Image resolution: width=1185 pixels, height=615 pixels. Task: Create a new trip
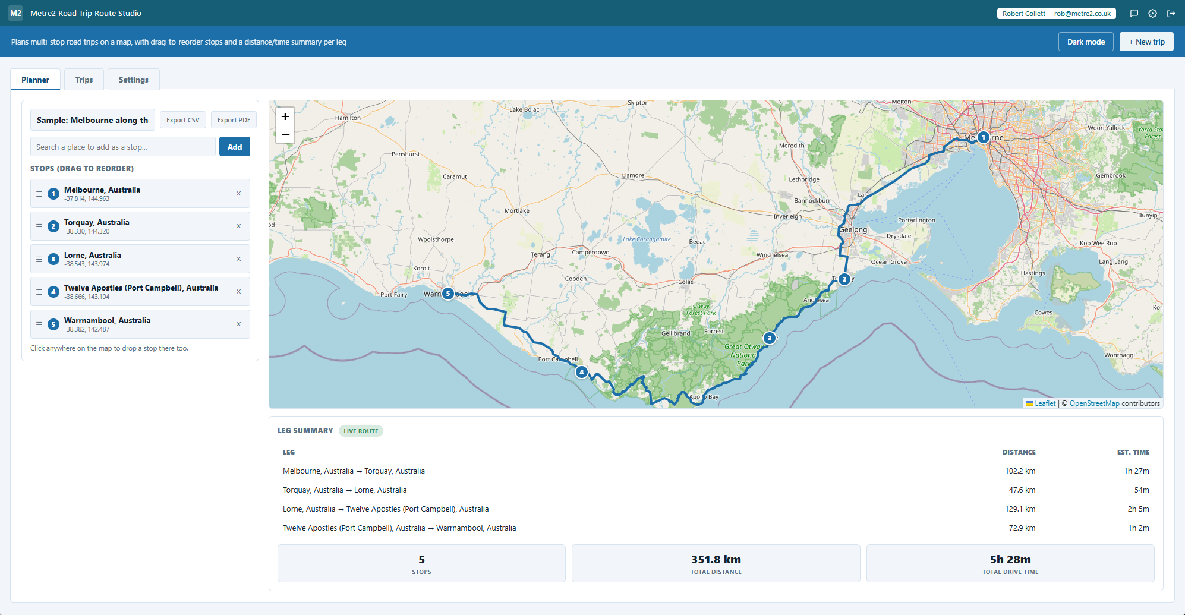1146,42
